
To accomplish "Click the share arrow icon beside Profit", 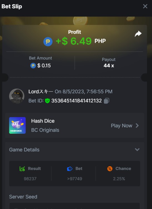I will tap(138, 34).
